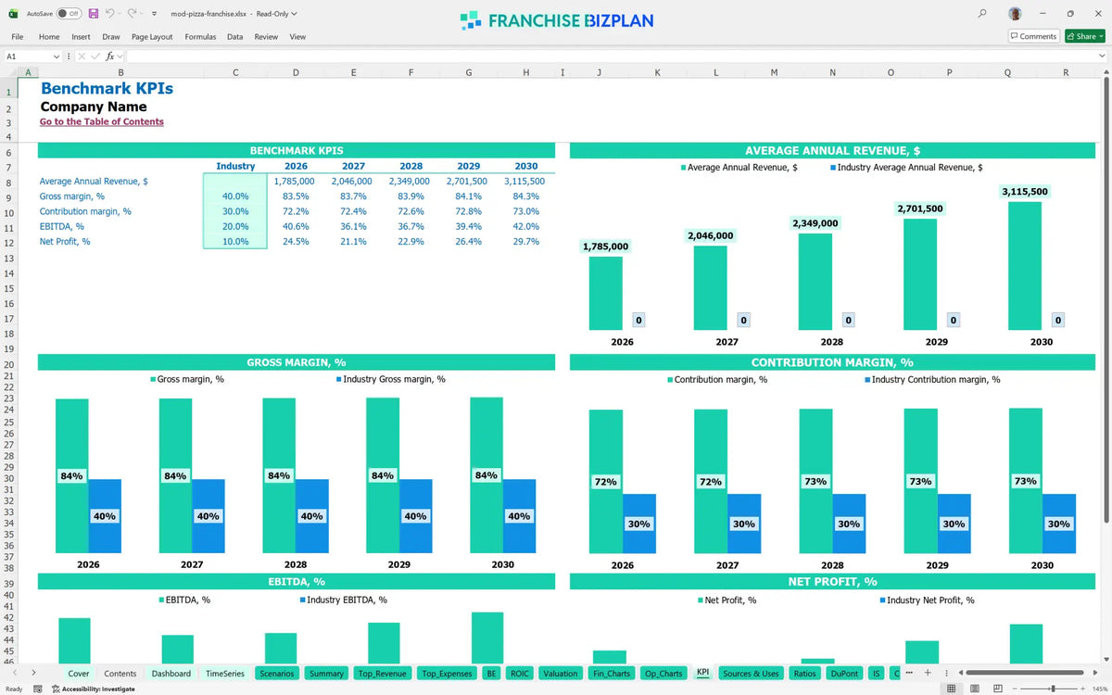
Task: Click the Insert Function fx icon
Action: pos(110,57)
